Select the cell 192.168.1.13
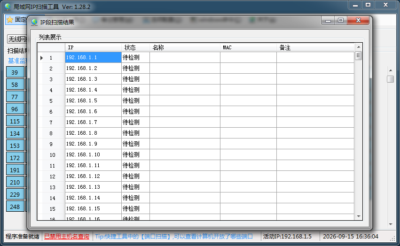 [x=93, y=187]
